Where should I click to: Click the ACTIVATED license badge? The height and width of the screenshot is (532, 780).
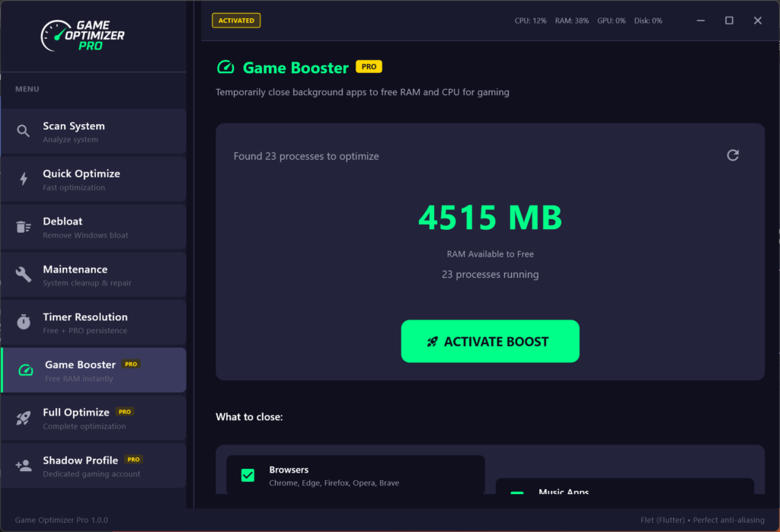pyautogui.click(x=236, y=21)
